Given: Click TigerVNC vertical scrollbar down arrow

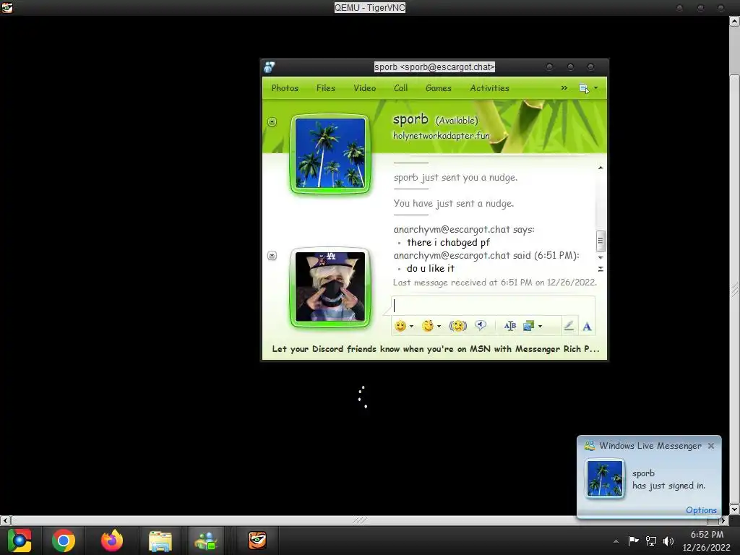Looking at the screenshot, I should tap(734, 509).
